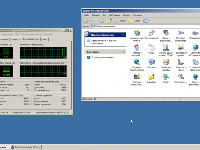Click physical memory Всего value 65008
Image resolution: width=200 pixels, height=150 pixels.
(x=63, y=84)
